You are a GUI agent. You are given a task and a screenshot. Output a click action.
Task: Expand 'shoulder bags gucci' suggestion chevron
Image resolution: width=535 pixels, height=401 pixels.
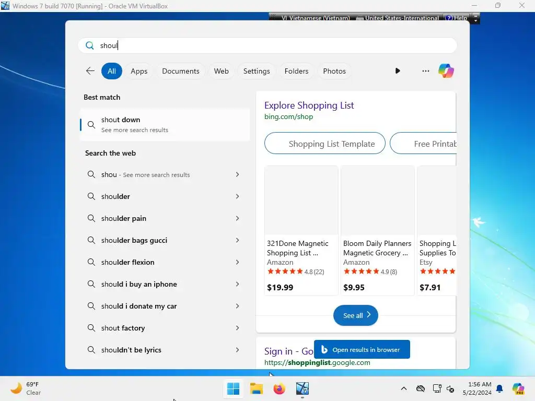coord(238,240)
